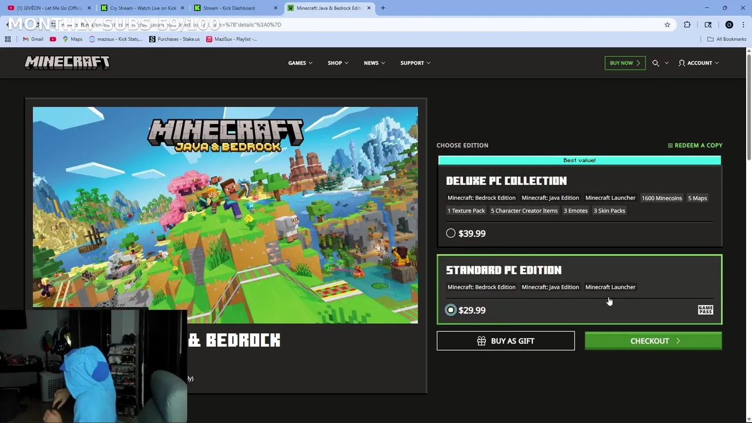
Task: Open the Gmail bookmark
Action: [33, 39]
